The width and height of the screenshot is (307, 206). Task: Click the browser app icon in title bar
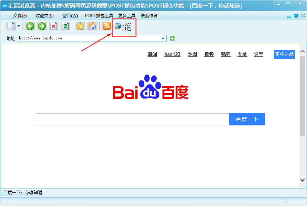pyautogui.click(x=4, y=6)
